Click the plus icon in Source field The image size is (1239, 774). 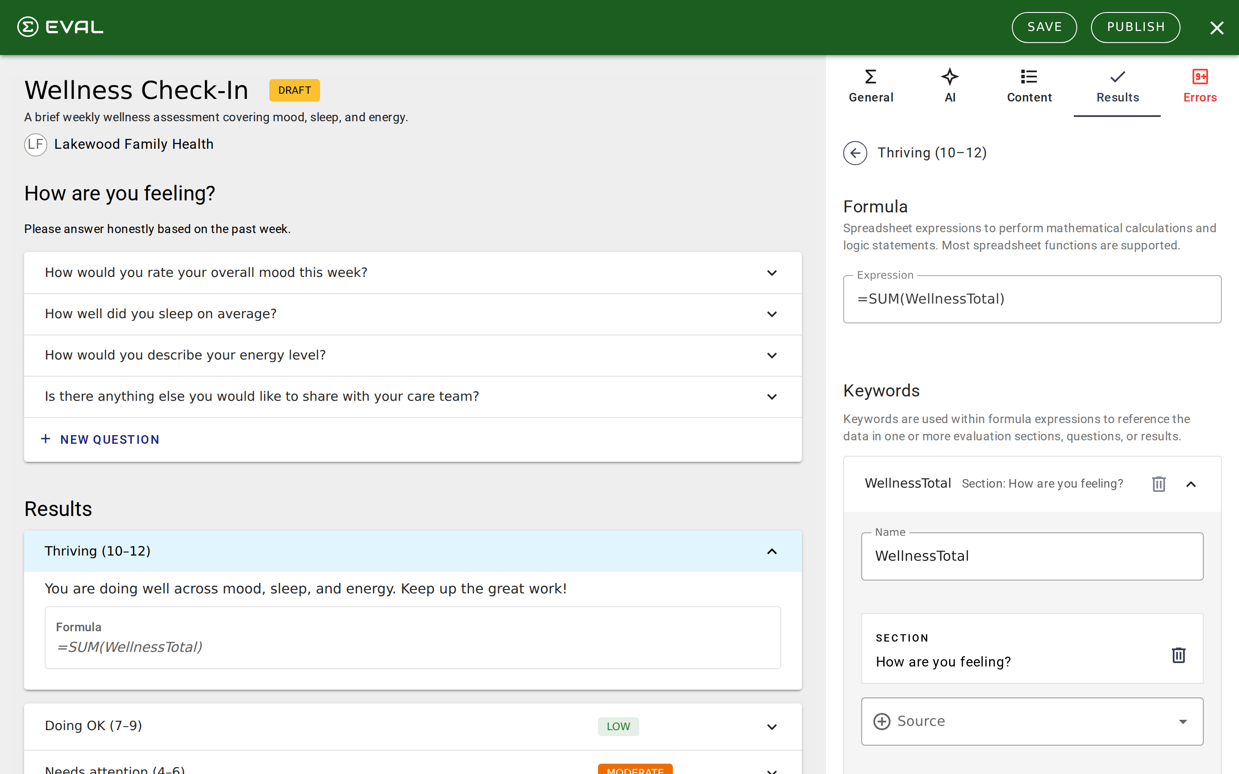click(881, 721)
